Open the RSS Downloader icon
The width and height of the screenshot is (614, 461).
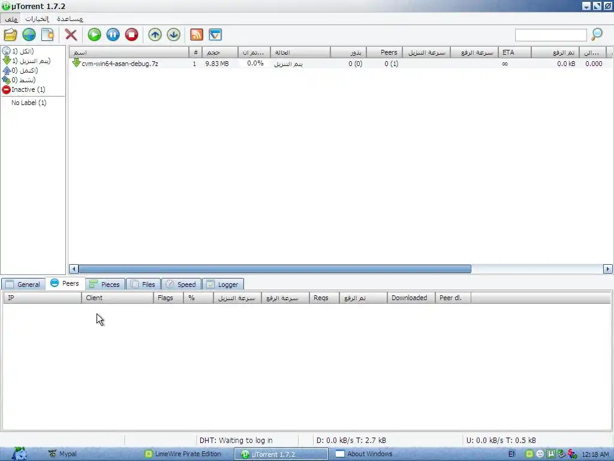[x=197, y=35]
